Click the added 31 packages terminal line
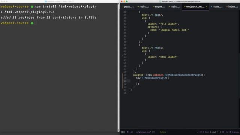The image size is (240, 135). (48, 18)
